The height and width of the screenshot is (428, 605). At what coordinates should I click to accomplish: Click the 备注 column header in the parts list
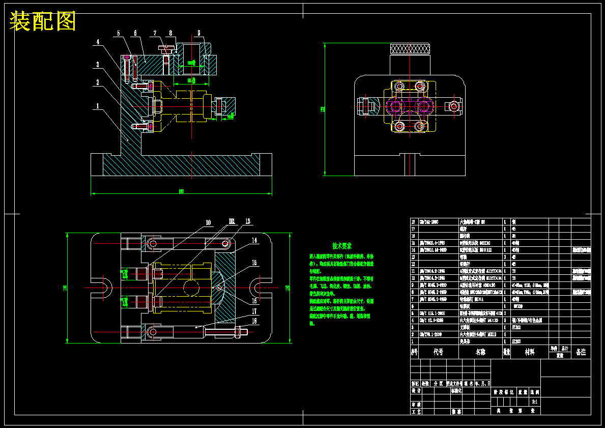[581, 352]
